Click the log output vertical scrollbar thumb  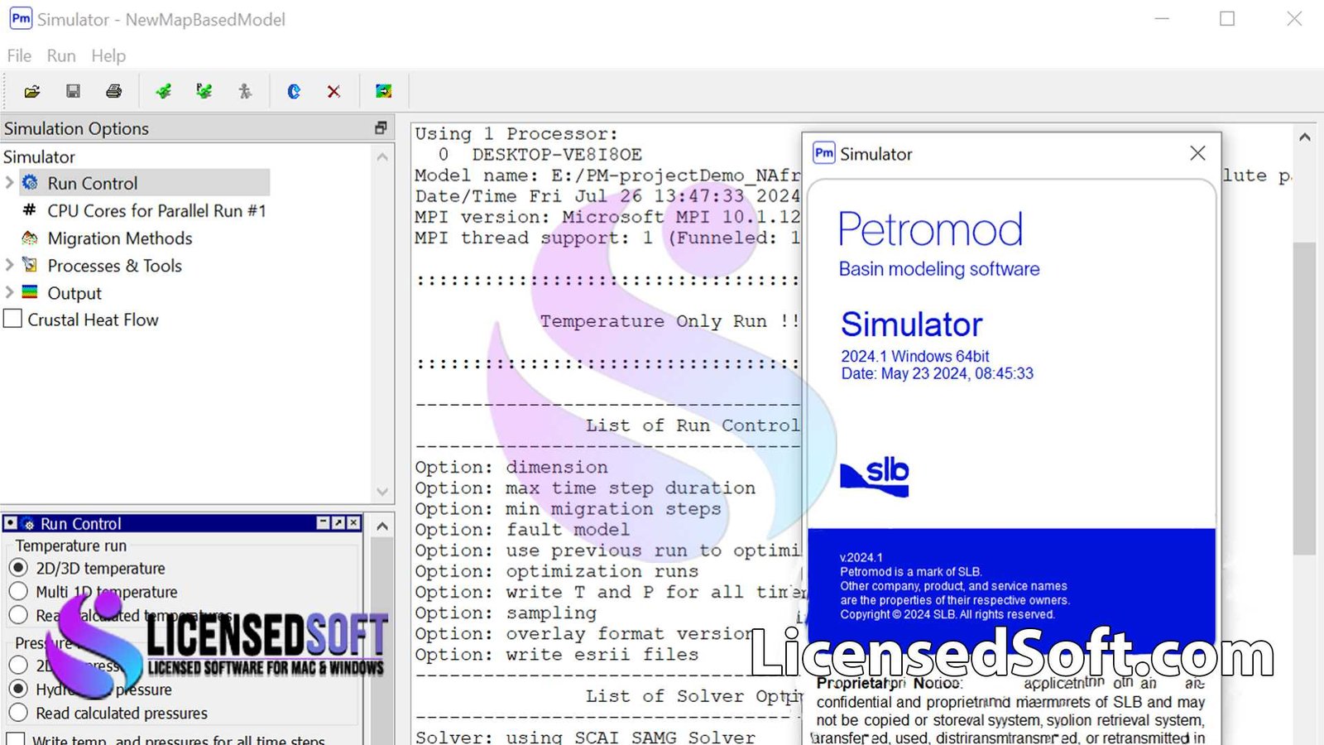point(1305,397)
